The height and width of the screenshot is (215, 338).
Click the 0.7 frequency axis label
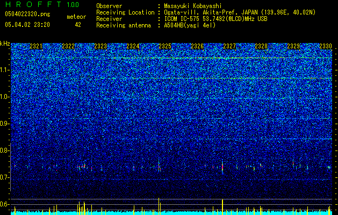pyautogui.click(x=5, y=177)
